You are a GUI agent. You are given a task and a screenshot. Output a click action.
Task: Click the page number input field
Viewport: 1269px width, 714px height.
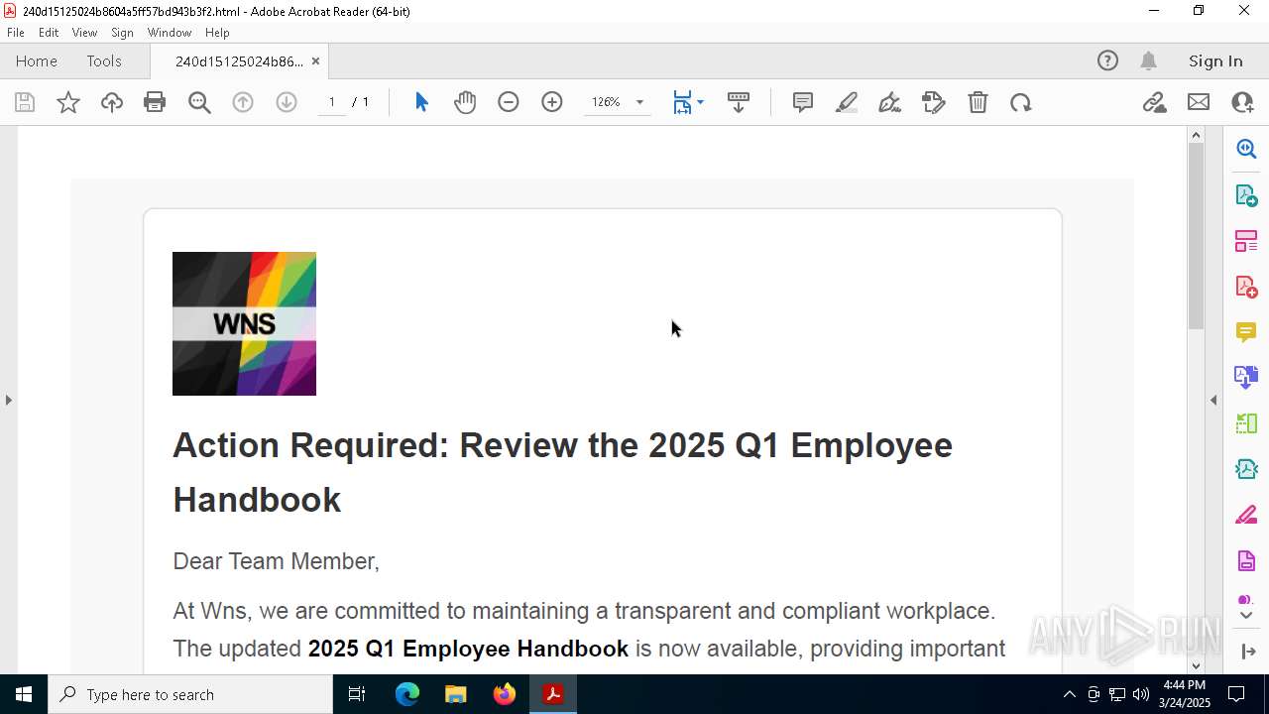point(332,102)
